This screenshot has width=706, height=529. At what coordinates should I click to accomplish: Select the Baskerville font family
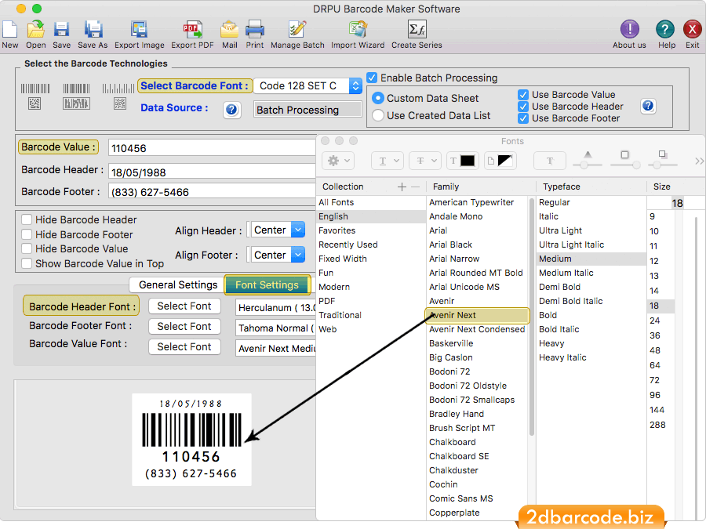point(477,344)
